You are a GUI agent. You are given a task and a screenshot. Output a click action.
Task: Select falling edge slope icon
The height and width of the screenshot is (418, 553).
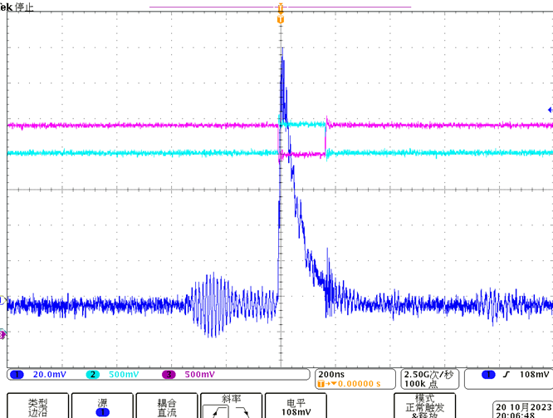point(242,411)
